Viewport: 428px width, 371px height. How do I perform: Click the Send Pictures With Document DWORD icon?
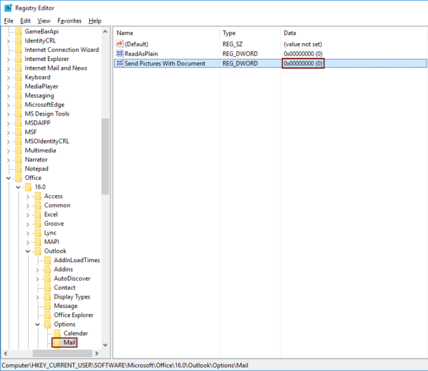(119, 63)
